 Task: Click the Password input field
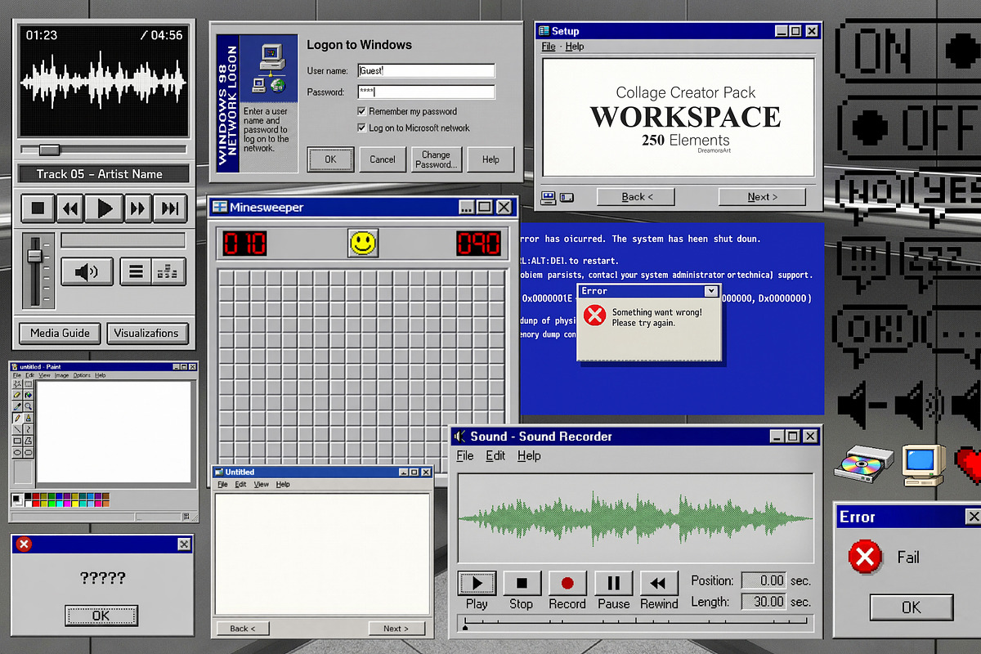point(426,92)
